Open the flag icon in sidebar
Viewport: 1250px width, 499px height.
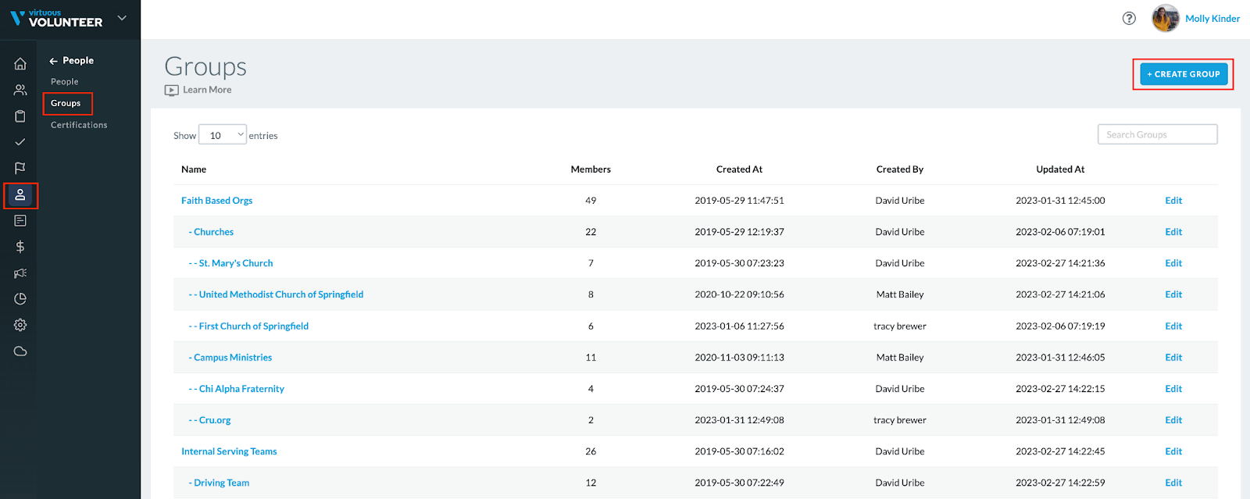click(x=20, y=168)
